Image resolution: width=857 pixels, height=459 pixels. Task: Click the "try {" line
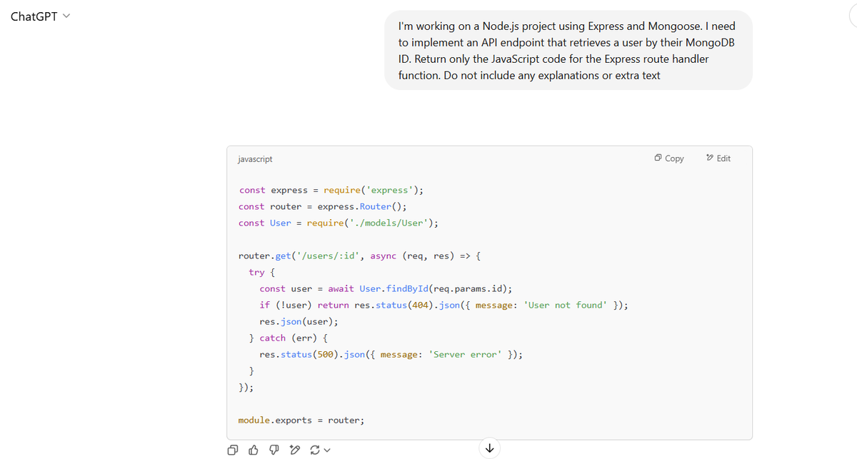click(262, 273)
